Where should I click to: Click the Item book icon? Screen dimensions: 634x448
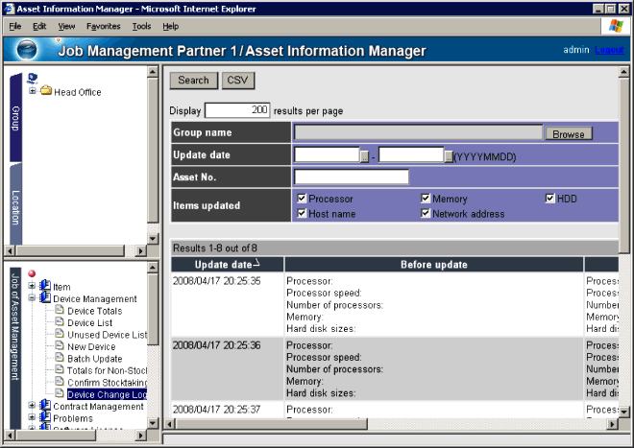coord(44,287)
